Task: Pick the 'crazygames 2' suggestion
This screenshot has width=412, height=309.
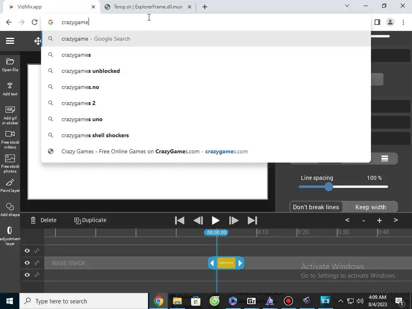Action: [206, 103]
